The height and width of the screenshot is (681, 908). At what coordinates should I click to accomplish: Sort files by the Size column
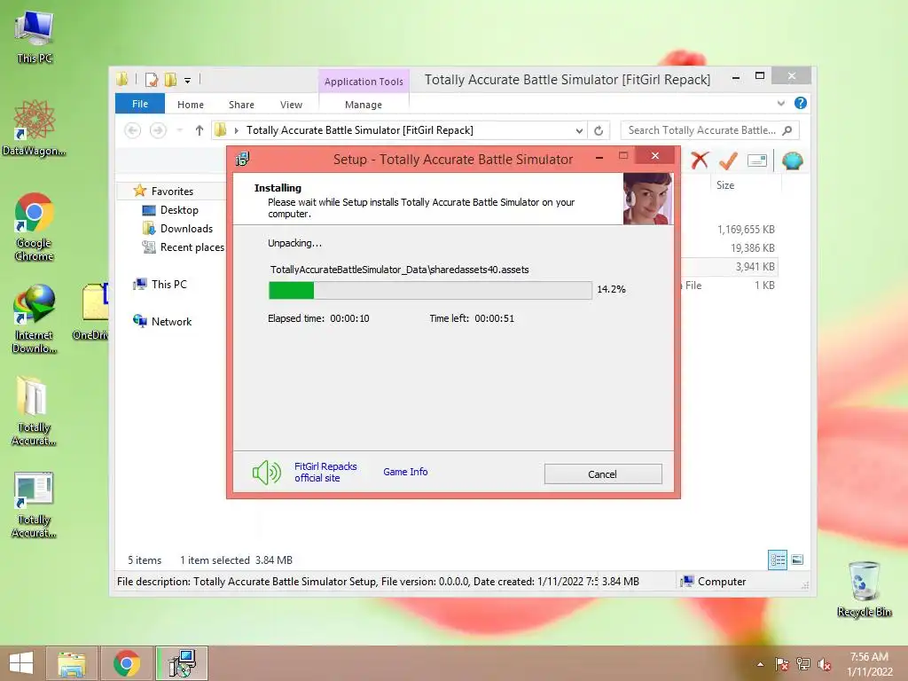pos(725,185)
